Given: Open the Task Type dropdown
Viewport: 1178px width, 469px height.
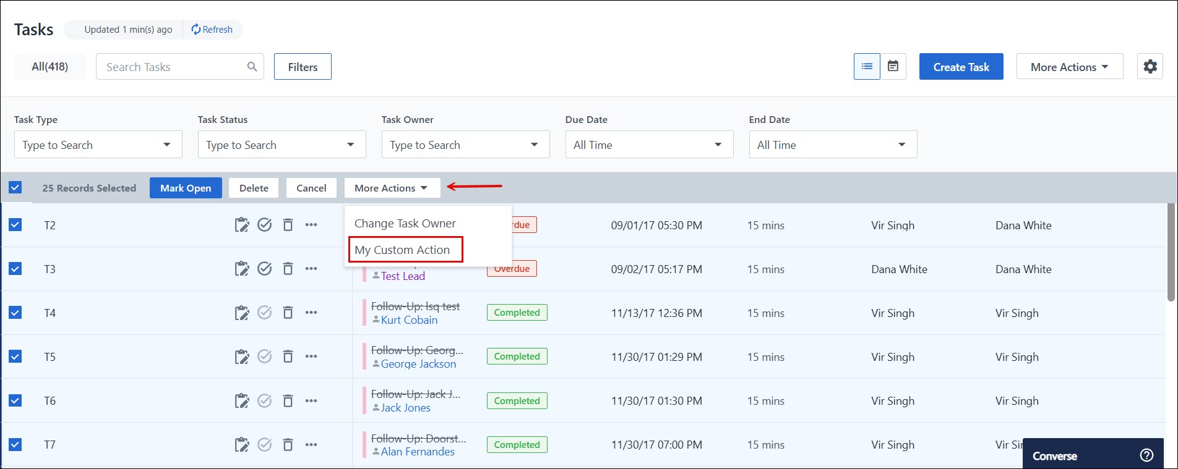Looking at the screenshot, I should (x=98, y=145).
